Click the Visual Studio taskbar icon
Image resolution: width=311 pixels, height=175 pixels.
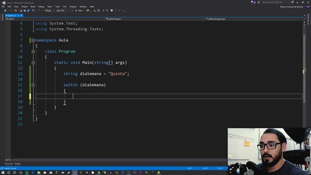pyautogui.click(x=75, y=173)
